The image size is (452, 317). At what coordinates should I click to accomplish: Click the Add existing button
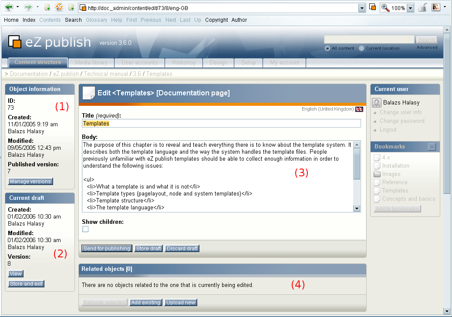[146, 303]
